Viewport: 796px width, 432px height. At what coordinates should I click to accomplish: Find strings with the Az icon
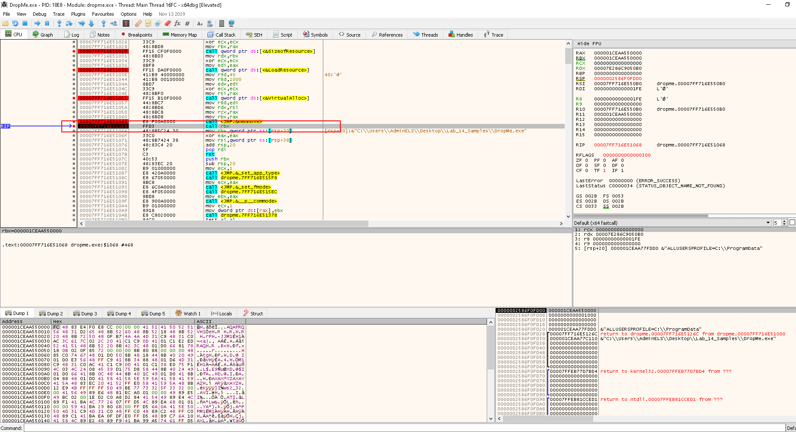200,23
